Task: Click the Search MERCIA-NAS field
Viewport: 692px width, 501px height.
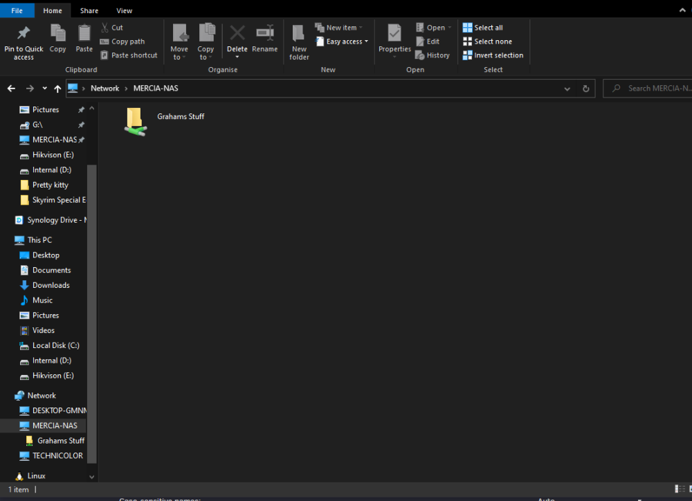Action: coord(648,89)
